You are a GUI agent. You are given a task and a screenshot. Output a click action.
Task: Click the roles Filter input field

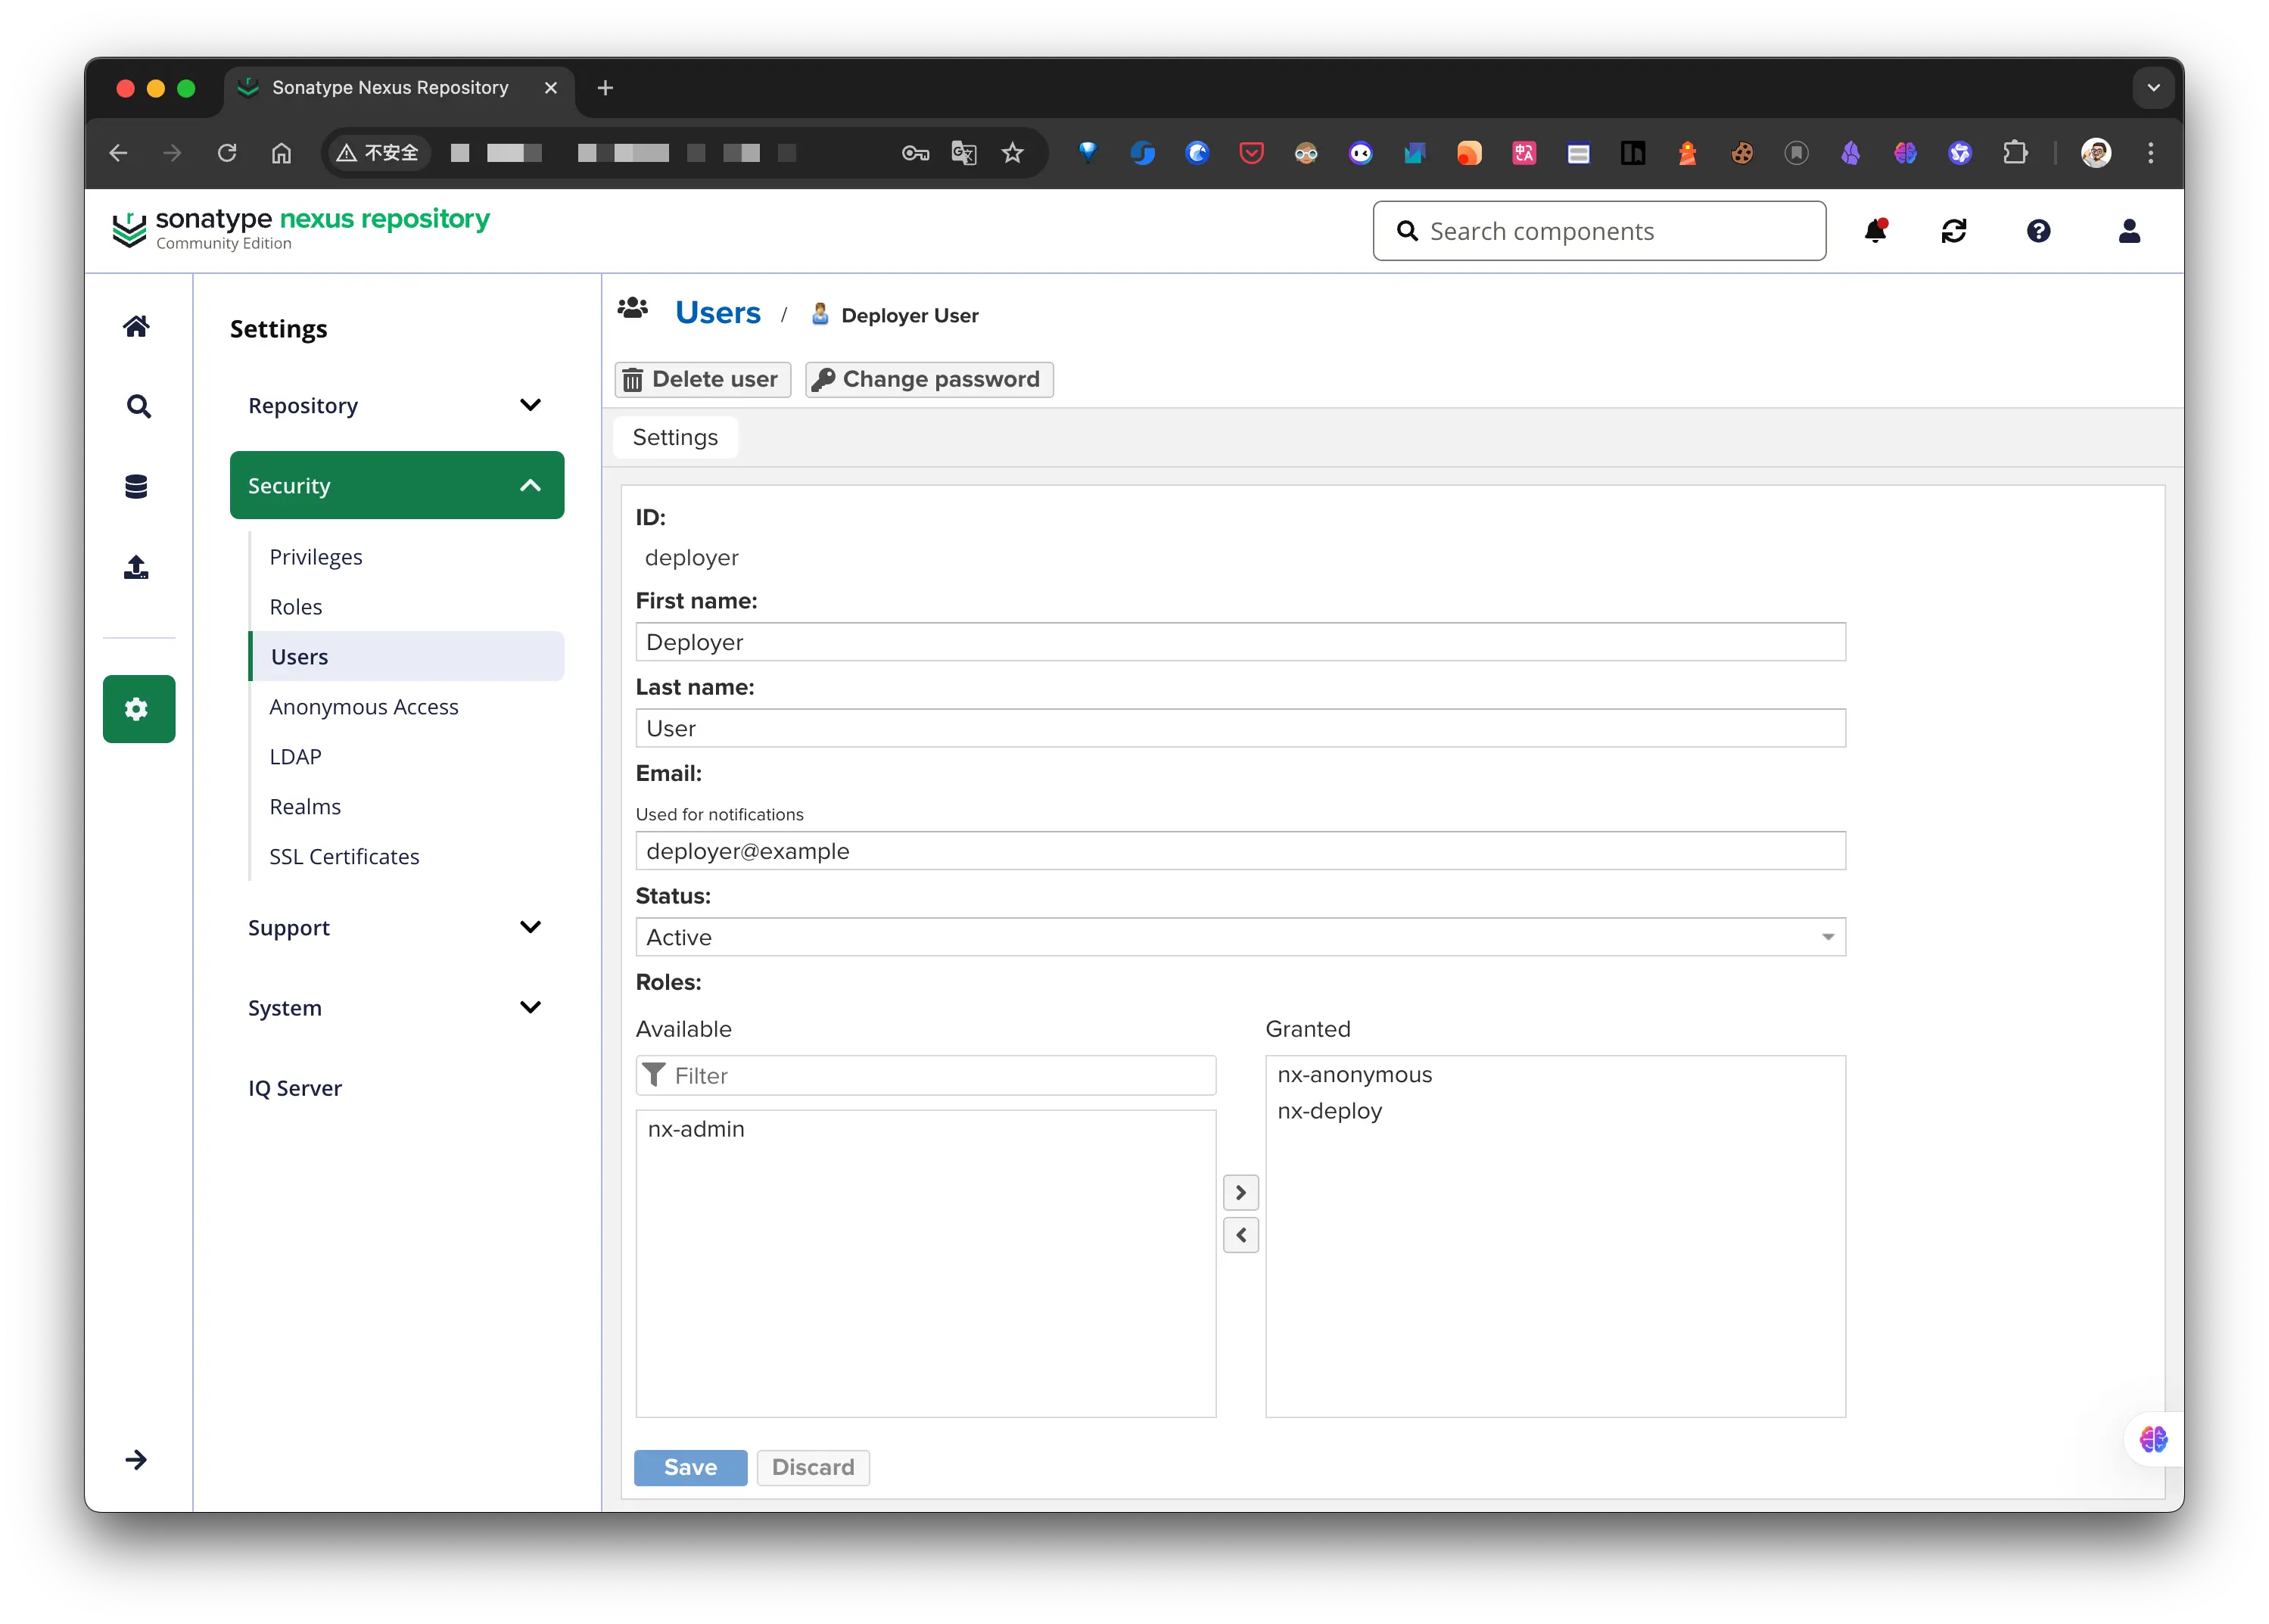(x=940, y=1075)
